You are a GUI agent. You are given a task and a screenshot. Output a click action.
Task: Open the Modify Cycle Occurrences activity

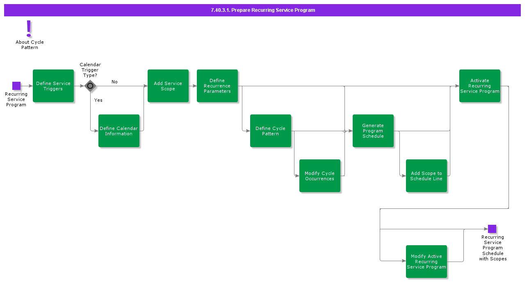[320, 176]
